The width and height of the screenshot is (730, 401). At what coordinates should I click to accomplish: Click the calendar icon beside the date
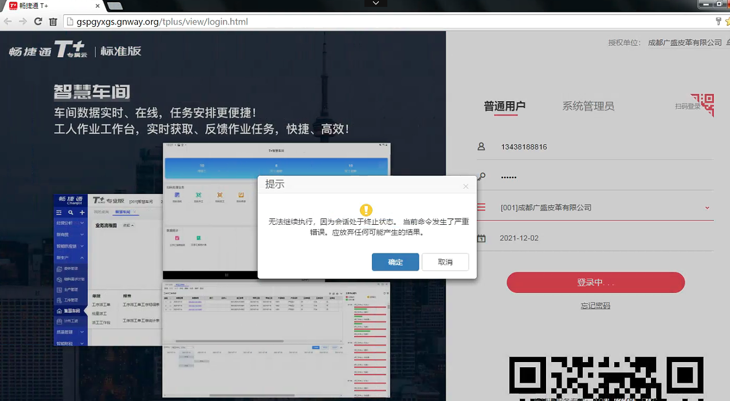click(x=481, y=238)
